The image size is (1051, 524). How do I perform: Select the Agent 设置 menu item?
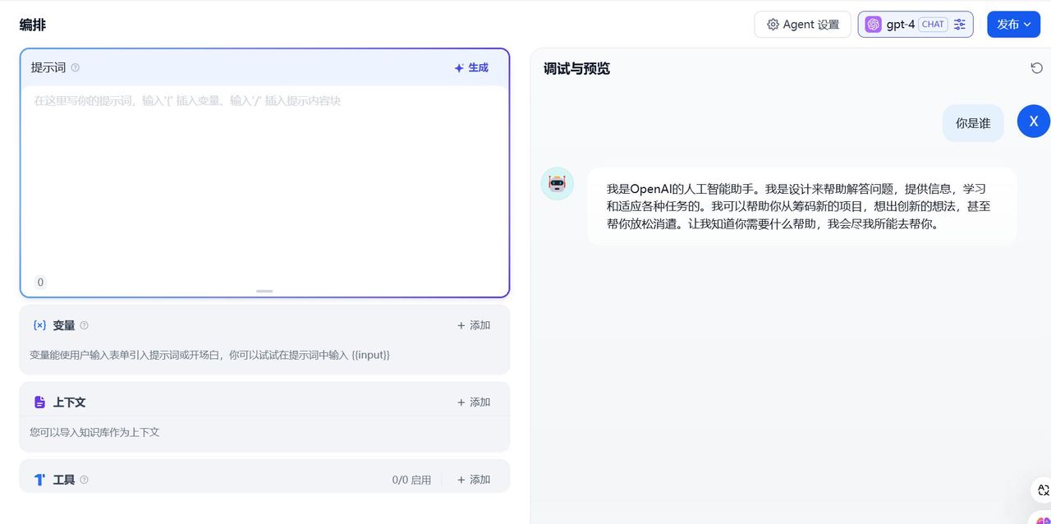(802, 25)
